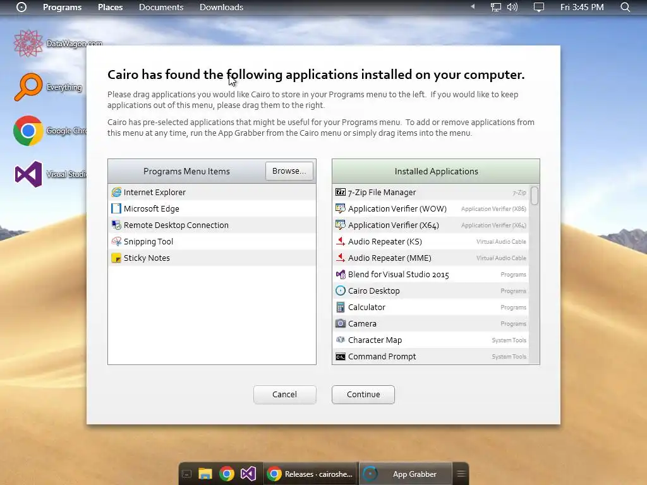This screenshot has height=485, width=647.
Task: Open File Explorer from the taskbar
Action: [x=205, y=474]
